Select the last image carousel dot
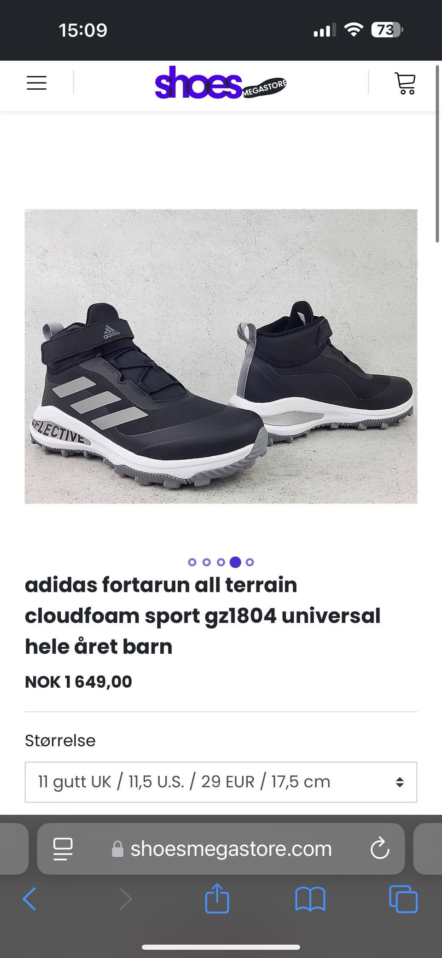 click(x=250, y=562)
